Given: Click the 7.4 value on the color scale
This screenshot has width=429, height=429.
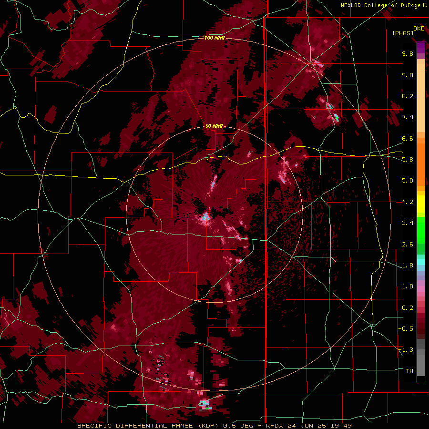Looking at the screenshot, I should (408, 117).
